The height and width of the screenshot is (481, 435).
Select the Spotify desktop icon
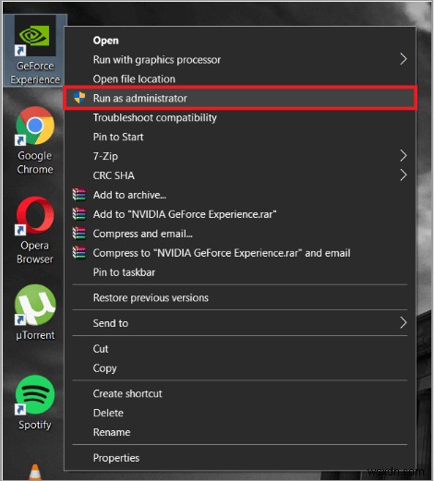(x=35, y=403)
